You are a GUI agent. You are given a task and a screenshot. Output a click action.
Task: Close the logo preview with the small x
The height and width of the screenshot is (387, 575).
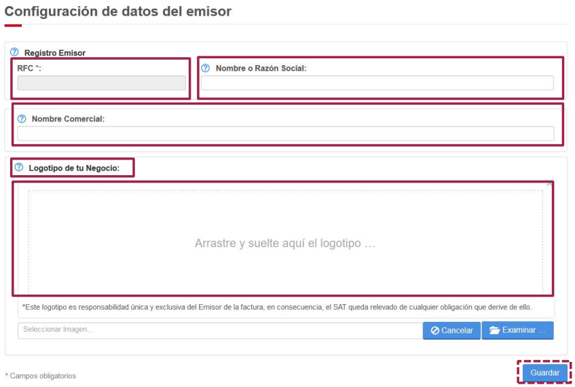(549, 183)
